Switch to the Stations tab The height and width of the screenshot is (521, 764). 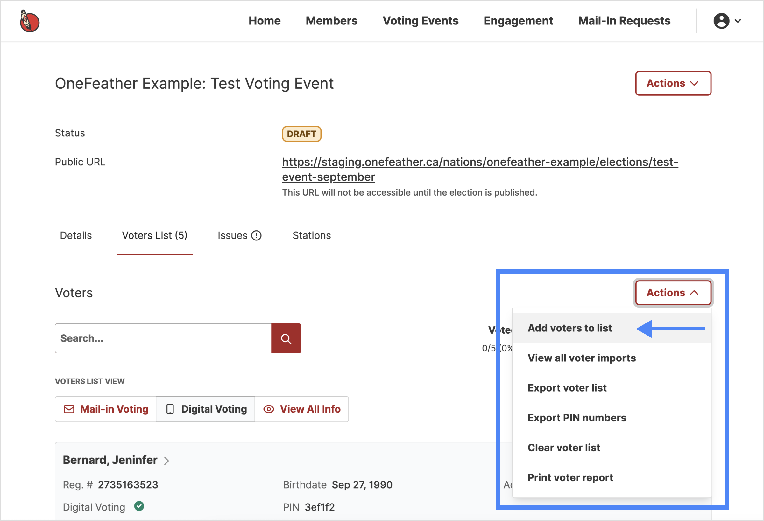click(x=312, y=236)
